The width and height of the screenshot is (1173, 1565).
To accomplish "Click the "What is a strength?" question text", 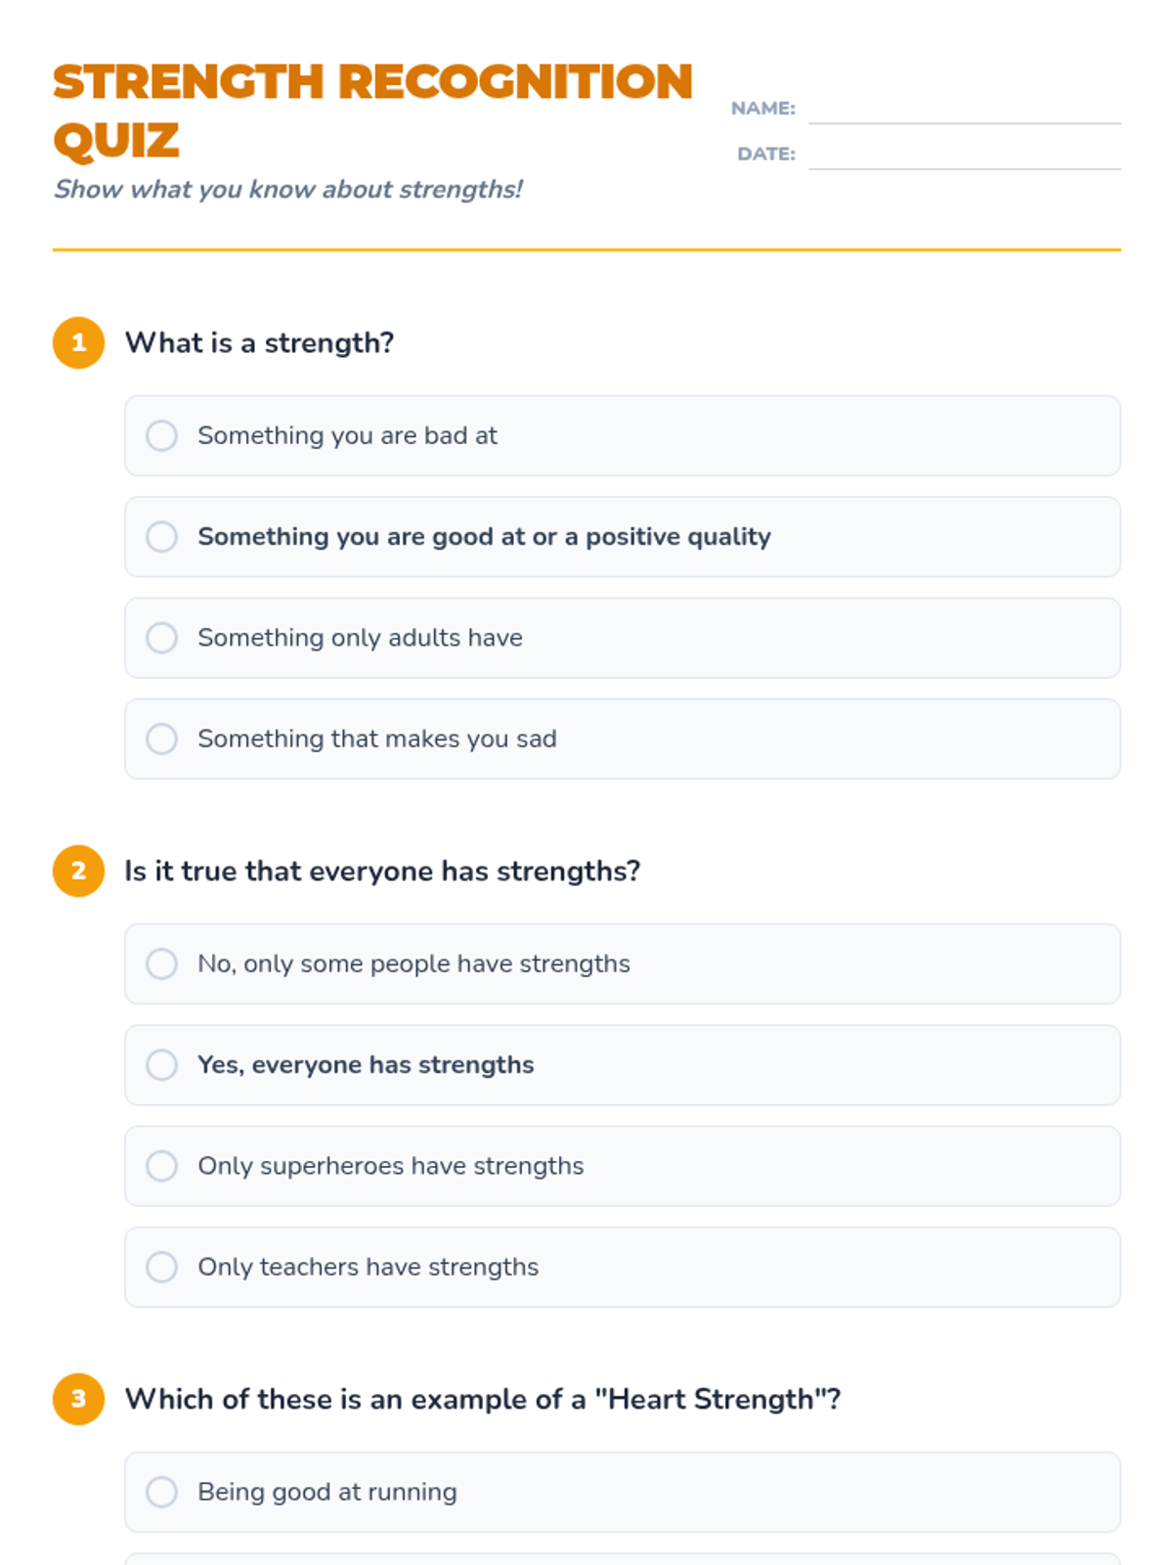I will 259,342.
